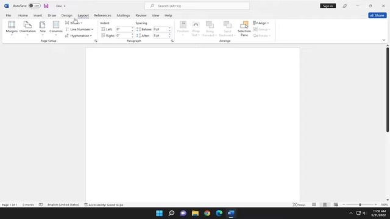
Task: Click the Sign in button
Action: click(x=328, y=5)
